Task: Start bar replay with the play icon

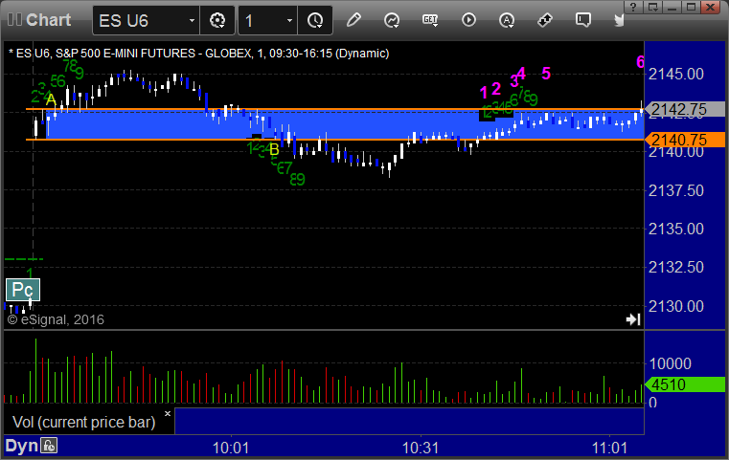Action: pyautogui.click(x=468, y=20)
